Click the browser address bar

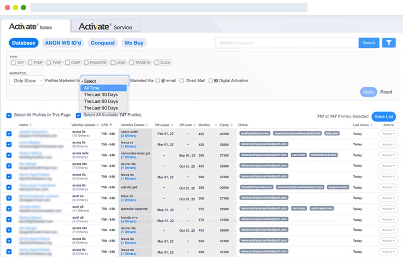click(169, 7)
